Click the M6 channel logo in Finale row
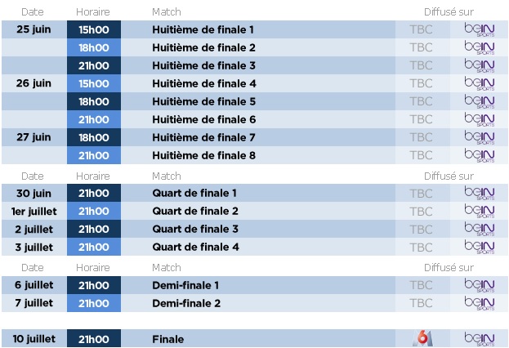The image size is (509, 348). coord(422,338)
